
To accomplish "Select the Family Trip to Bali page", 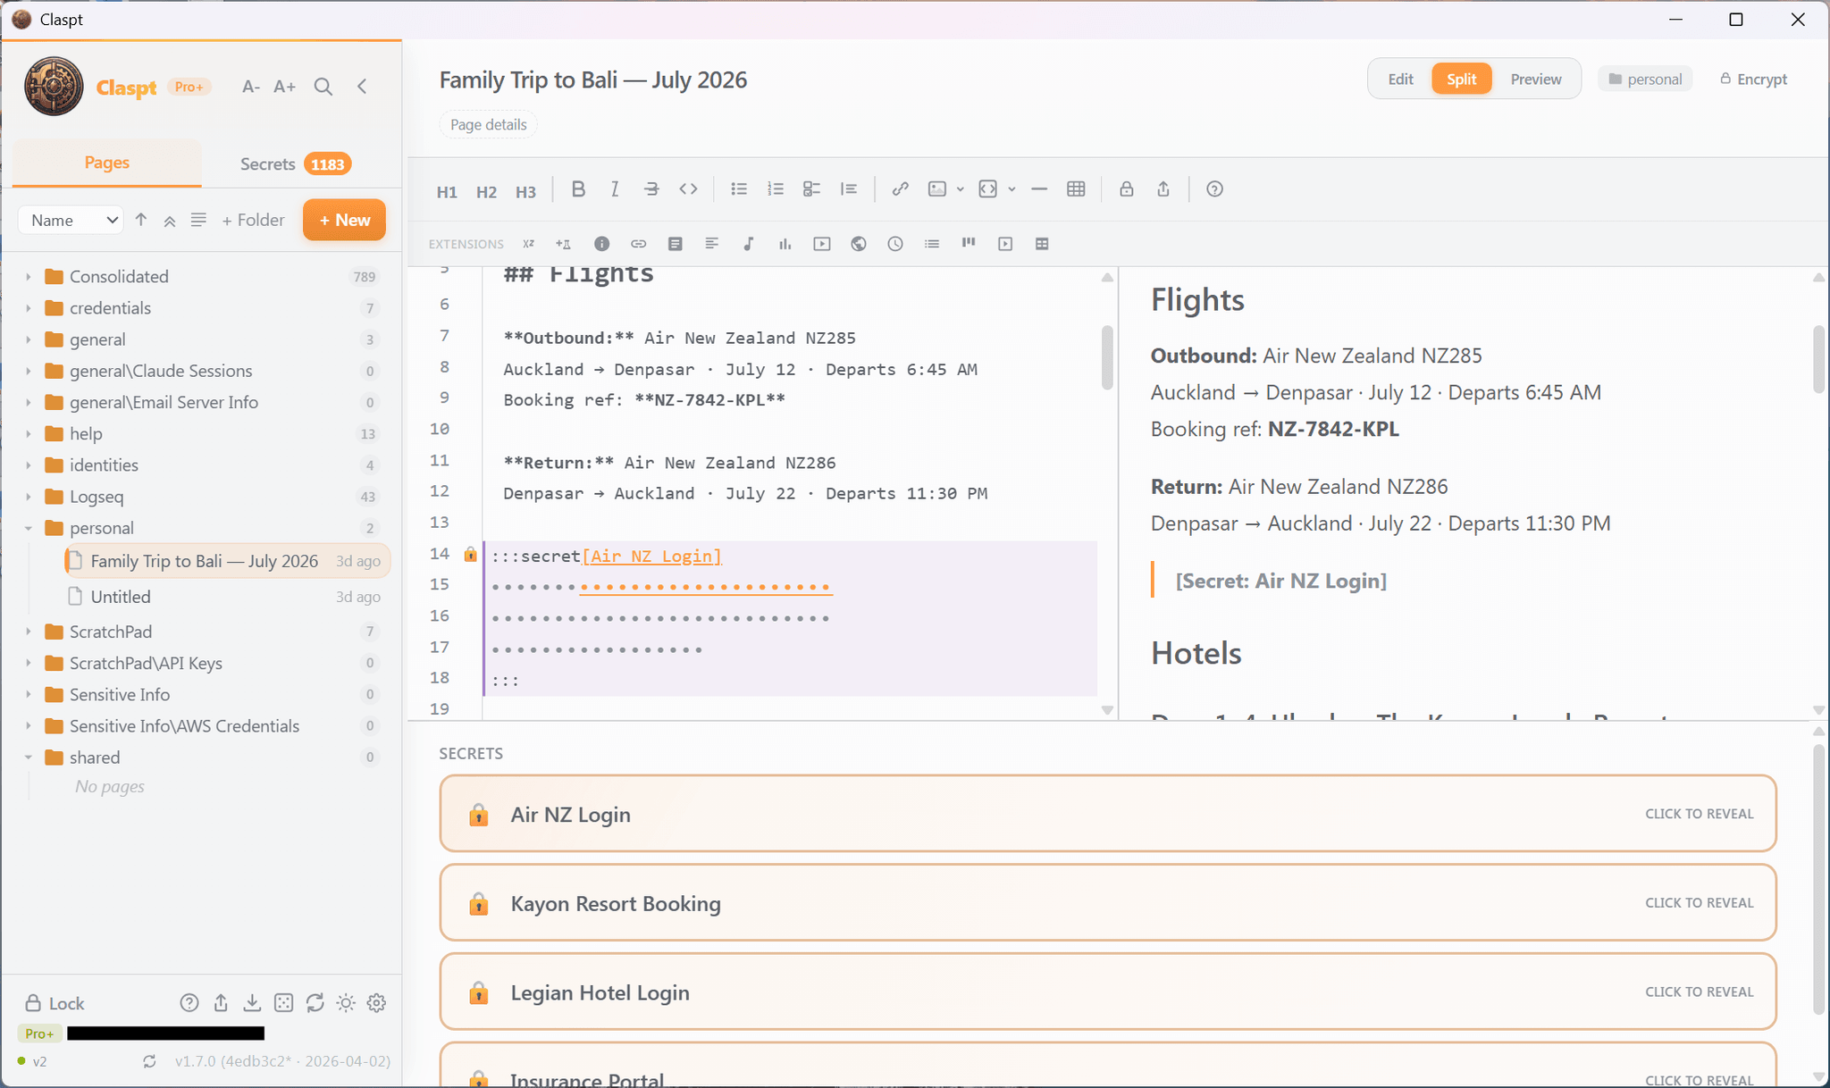I will (x=227, y=561).
